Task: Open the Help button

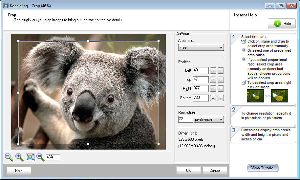Action: pos(19,171)
